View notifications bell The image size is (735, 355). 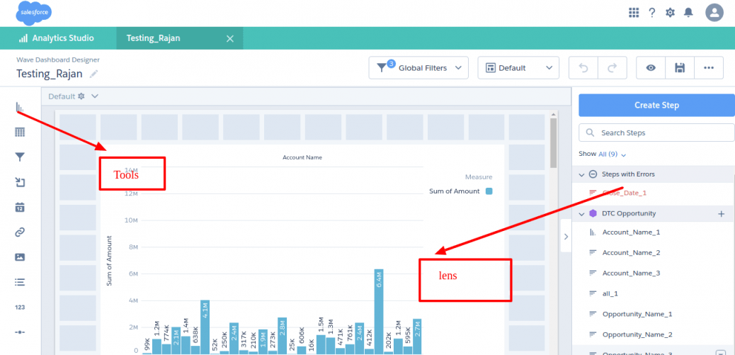click(688, 13)
